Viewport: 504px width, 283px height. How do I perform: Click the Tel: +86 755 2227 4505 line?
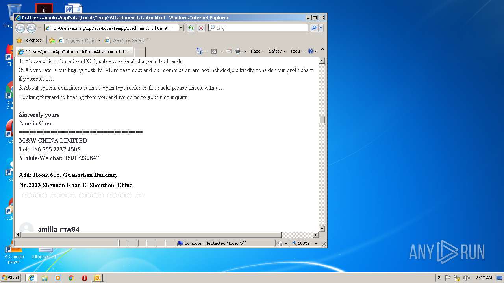(x=50, y=149)
